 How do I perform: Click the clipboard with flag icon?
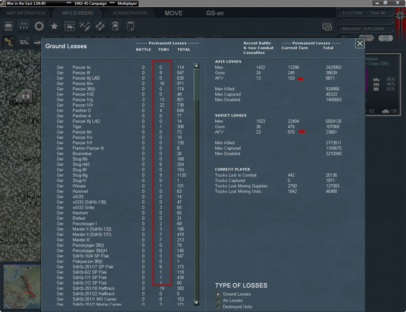pyautogui.click(x=115, y=26)
